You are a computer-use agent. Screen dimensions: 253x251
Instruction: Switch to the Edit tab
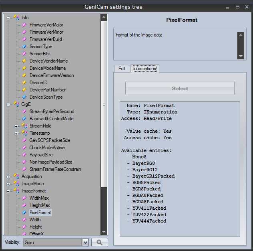[122, 69]
